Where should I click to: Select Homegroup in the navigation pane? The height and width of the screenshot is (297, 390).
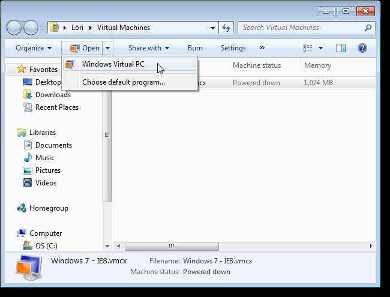(x=49, y=208)
